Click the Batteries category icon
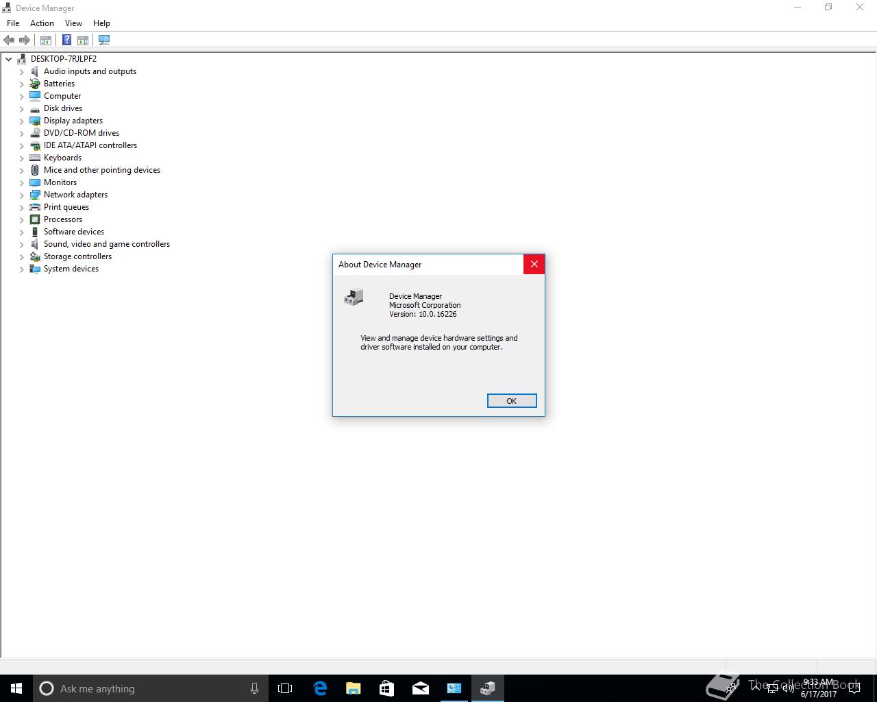 35,84
